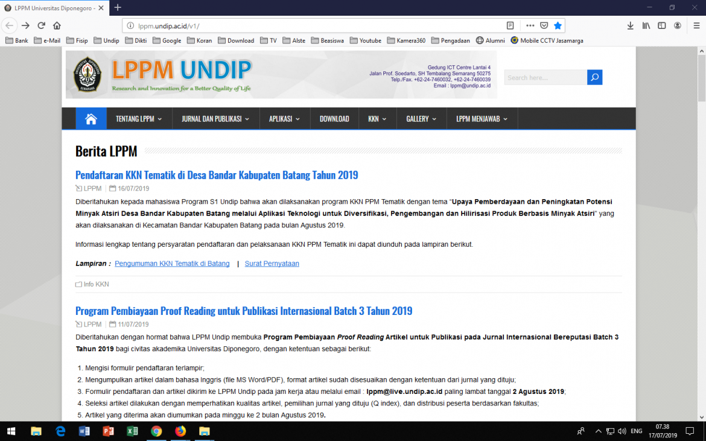
Task: Open the Library icon in the toolbar
Action: point(646,25)
